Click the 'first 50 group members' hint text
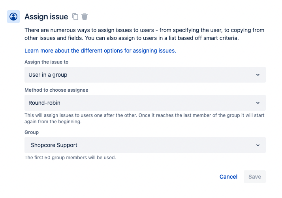 tap(70, 158)
